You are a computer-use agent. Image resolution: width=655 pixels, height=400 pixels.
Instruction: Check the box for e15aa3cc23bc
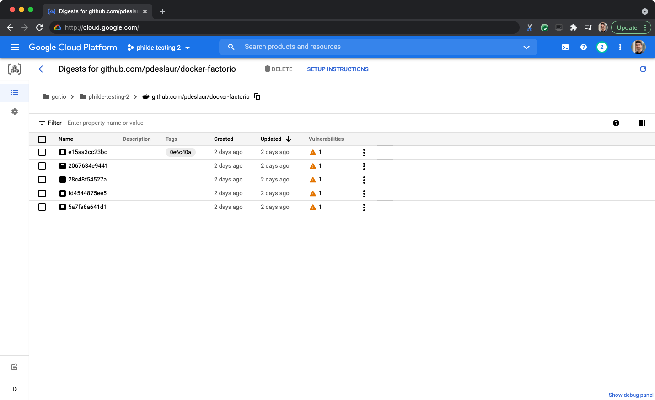click(42, 152)
